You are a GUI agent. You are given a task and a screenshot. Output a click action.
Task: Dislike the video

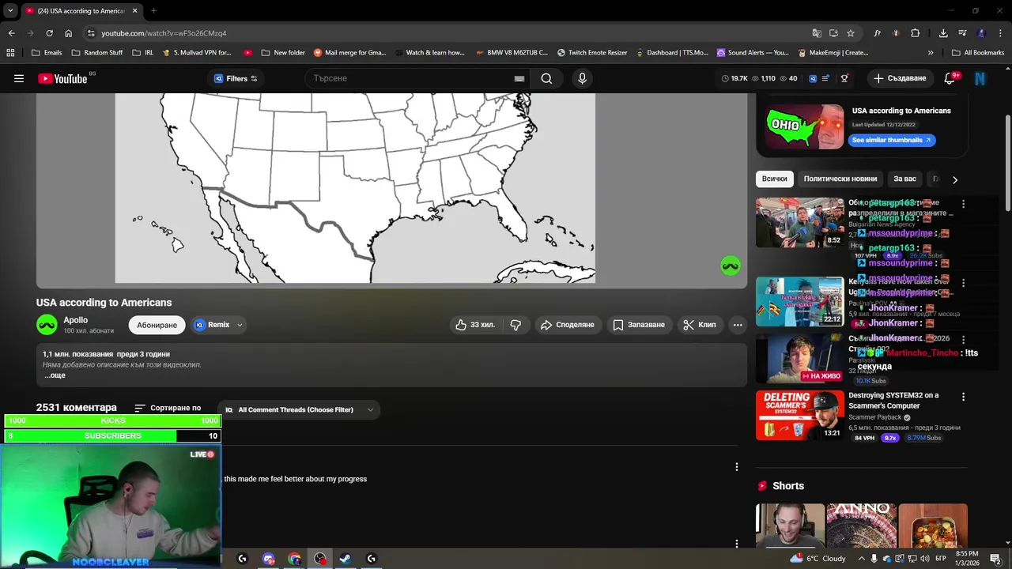click(515, 325)
